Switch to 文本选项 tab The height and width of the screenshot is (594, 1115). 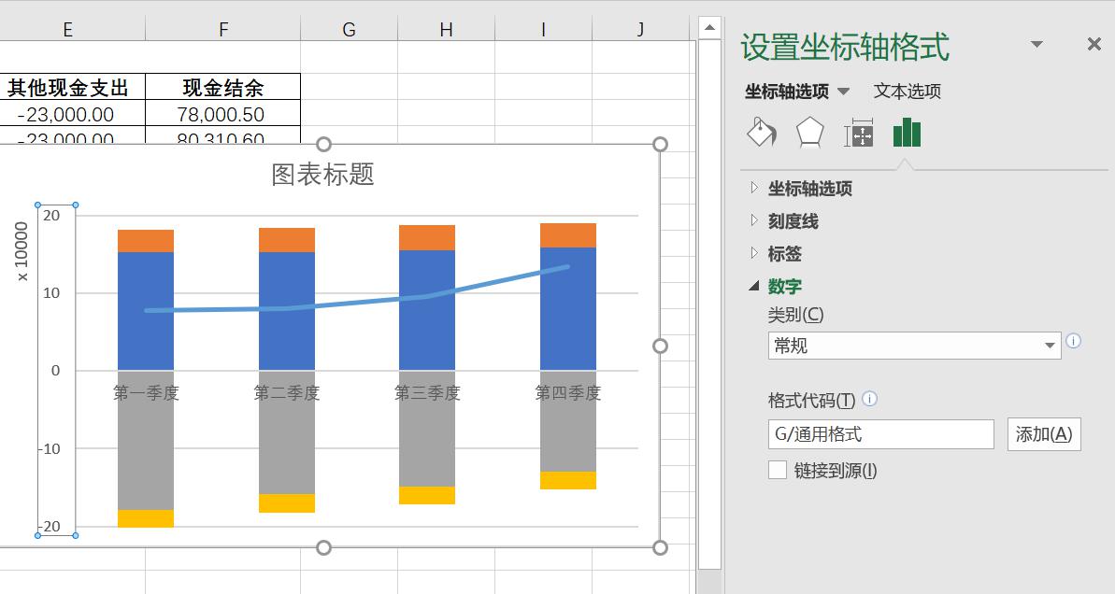[908, 91]
